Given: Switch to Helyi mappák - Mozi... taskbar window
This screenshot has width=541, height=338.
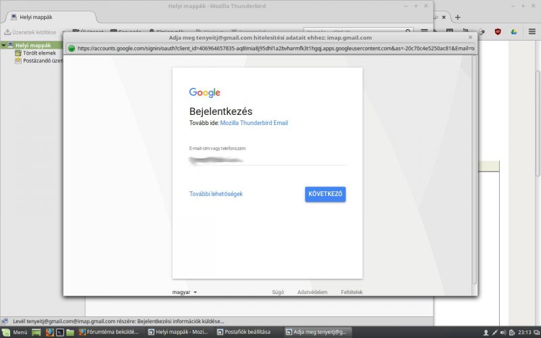Looking at the screenshot, I should click(x=178, y=332).
